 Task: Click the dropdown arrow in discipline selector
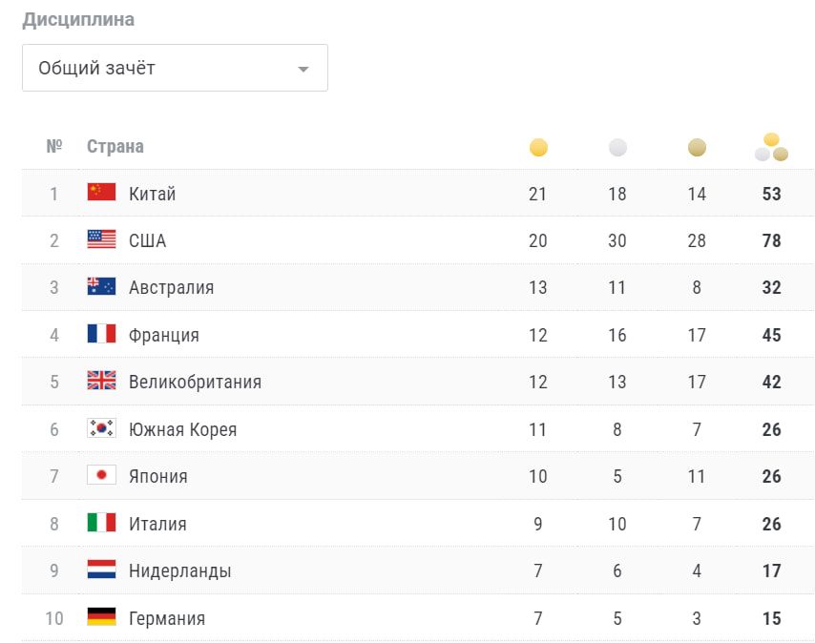click(303, 69)
